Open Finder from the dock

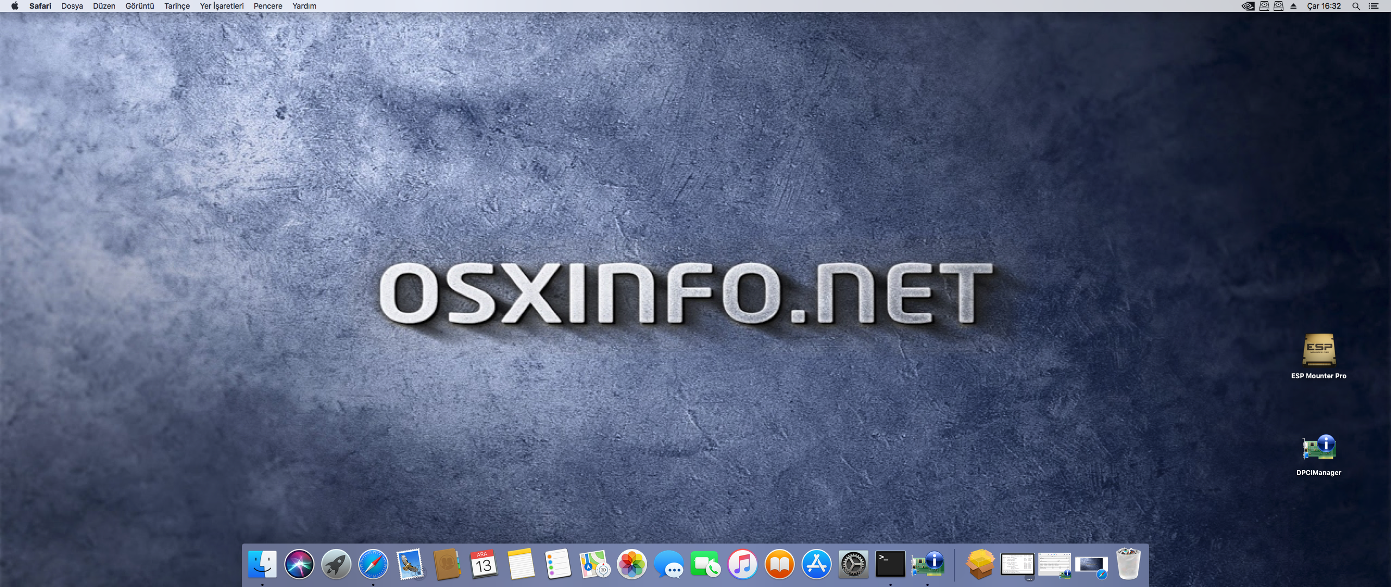click(x=262, y=564)
